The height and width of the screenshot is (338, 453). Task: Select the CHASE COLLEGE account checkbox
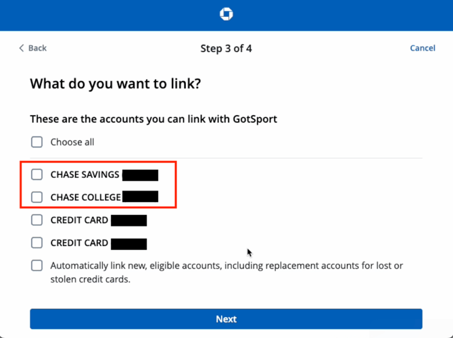(x=37, y=197)
